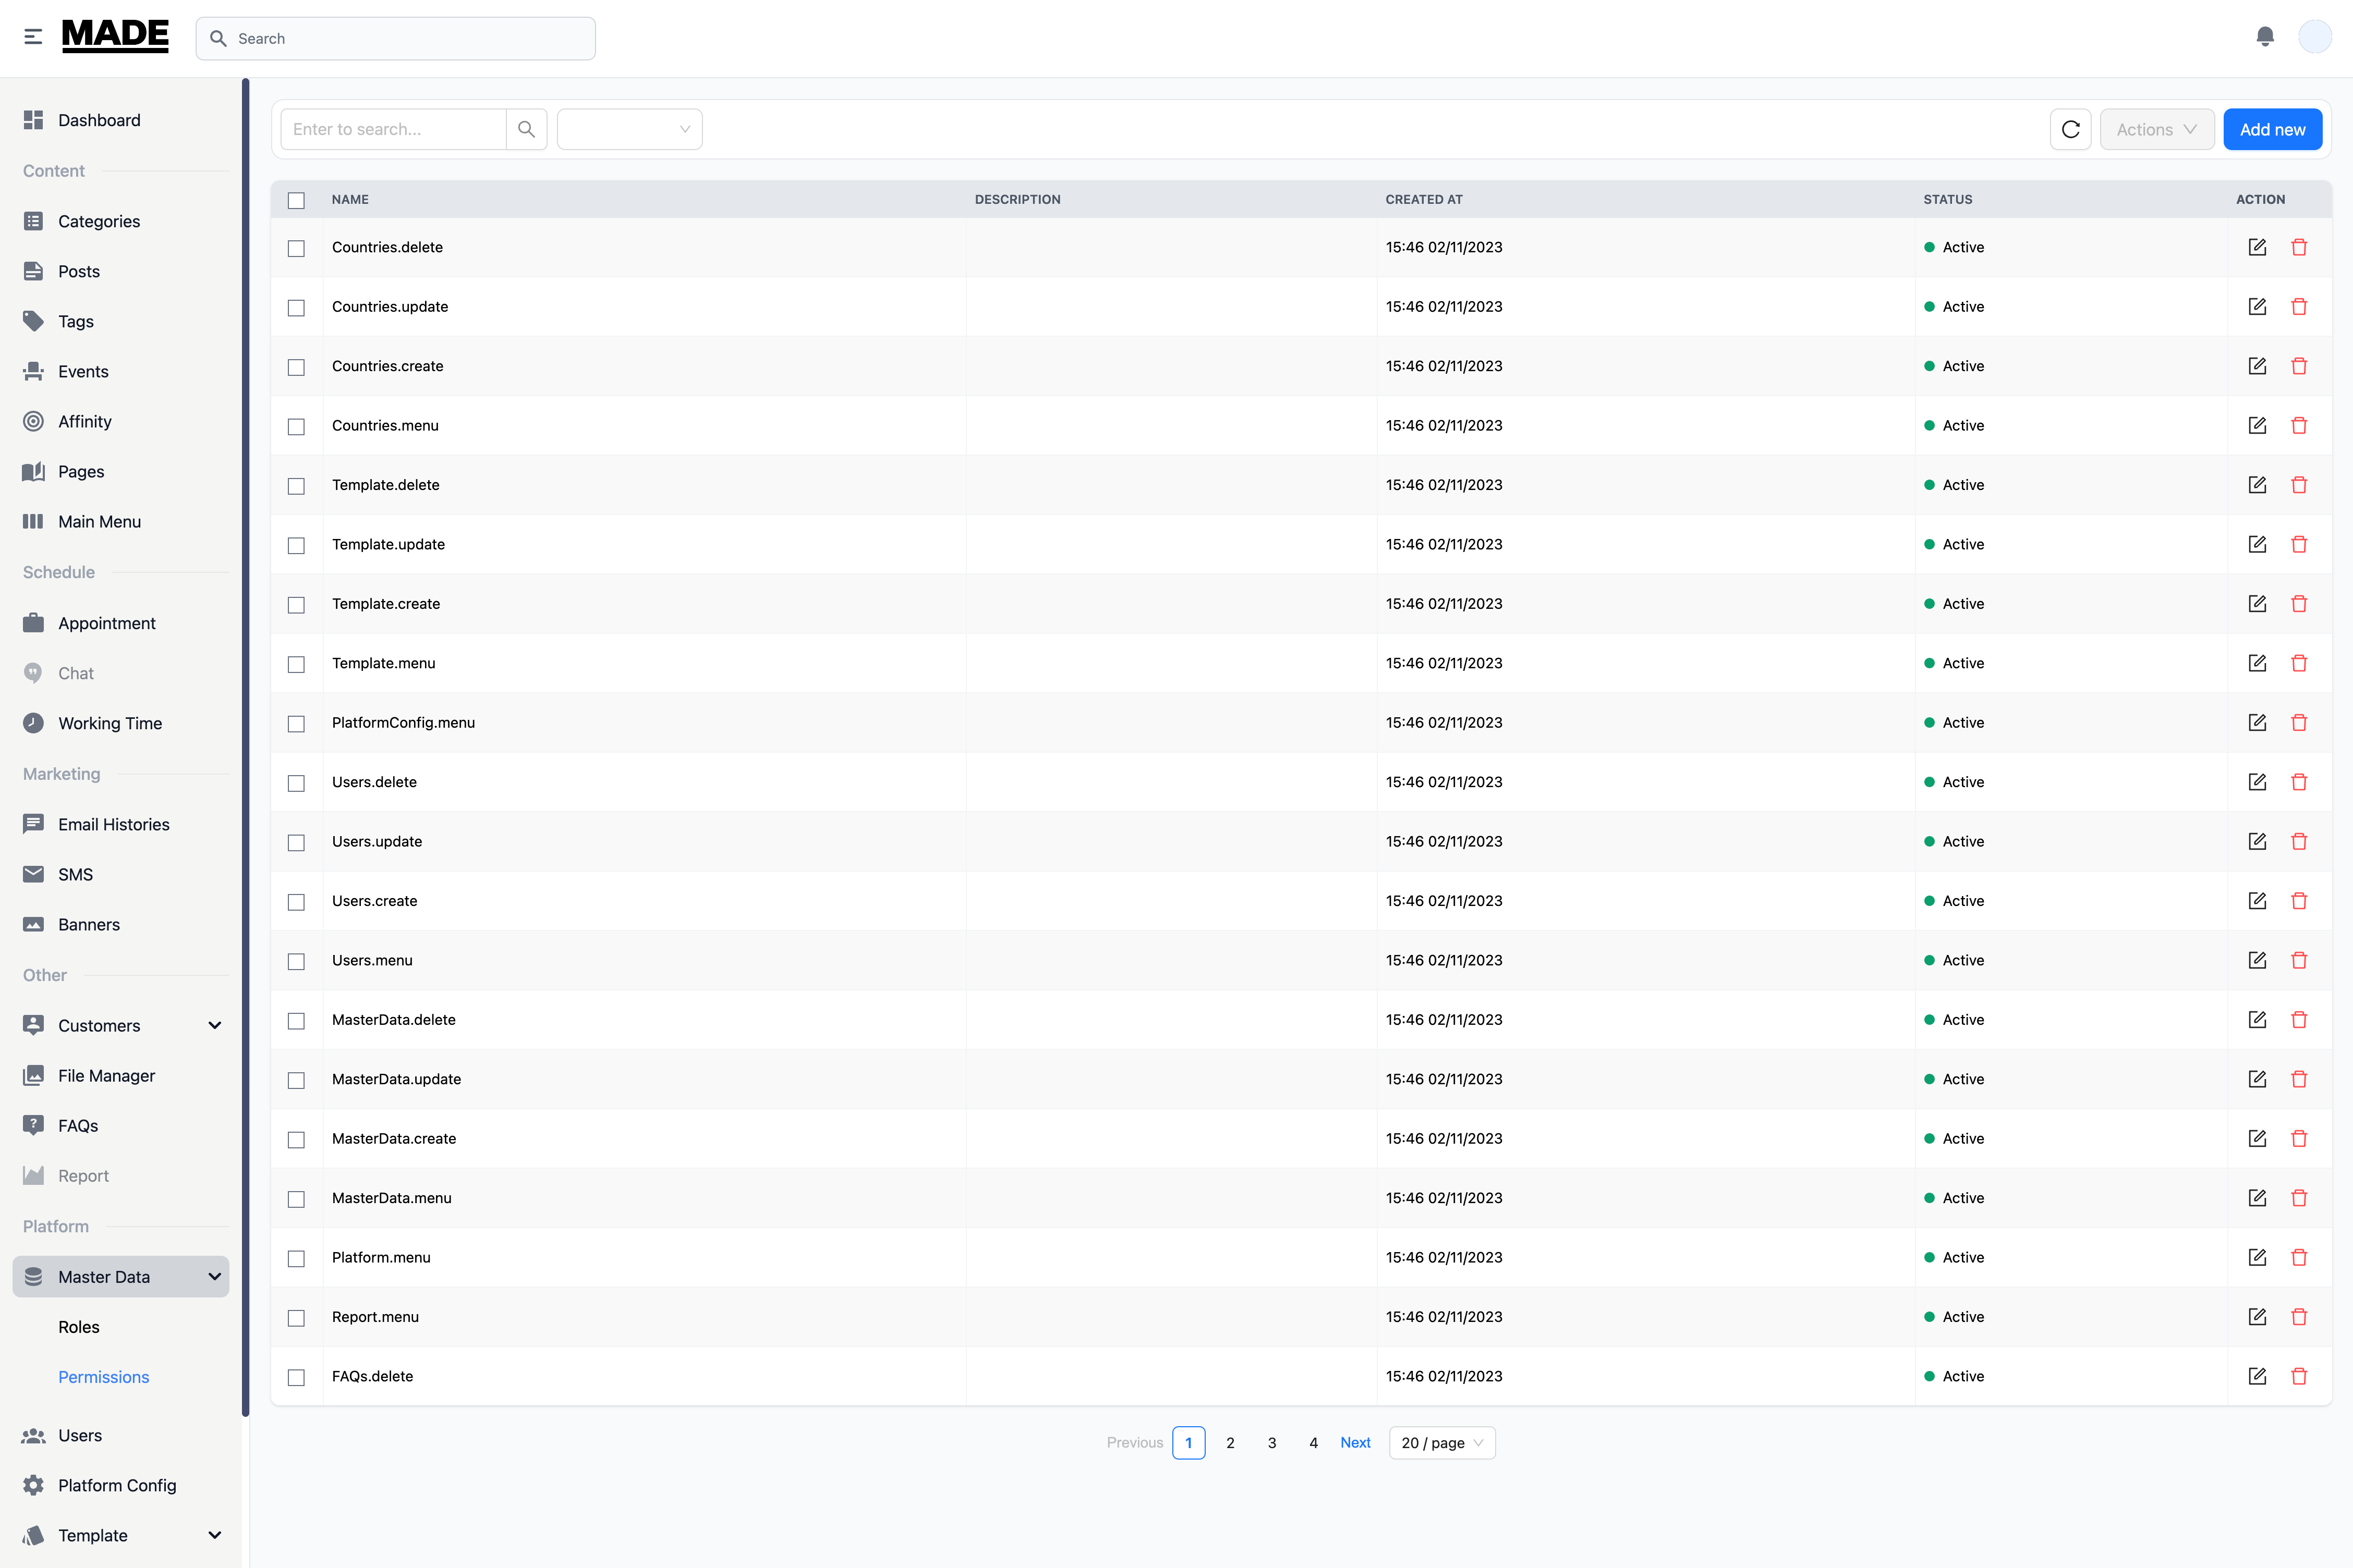The image size is (2353, 1568).
Task: Edit the Platform.menu permission
Action: pyautogui.click(x=2257, y=1257)
